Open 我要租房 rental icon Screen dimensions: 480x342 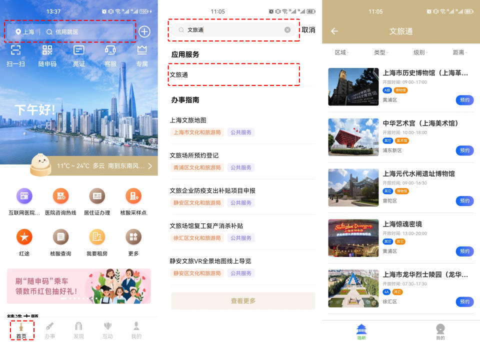tap(97, 237)
